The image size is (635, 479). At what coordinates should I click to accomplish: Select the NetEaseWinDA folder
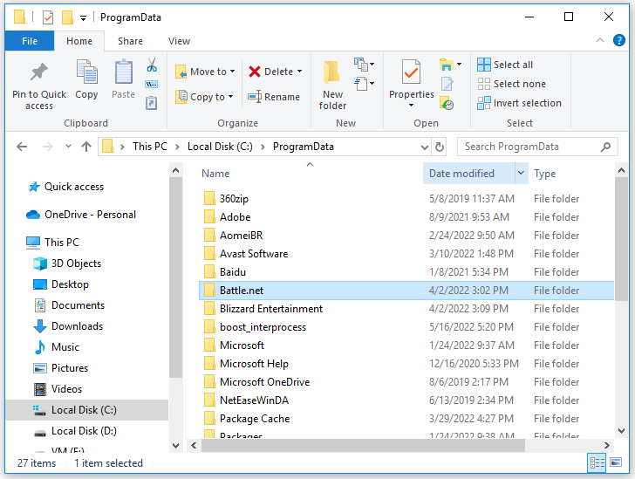point(406,400)
